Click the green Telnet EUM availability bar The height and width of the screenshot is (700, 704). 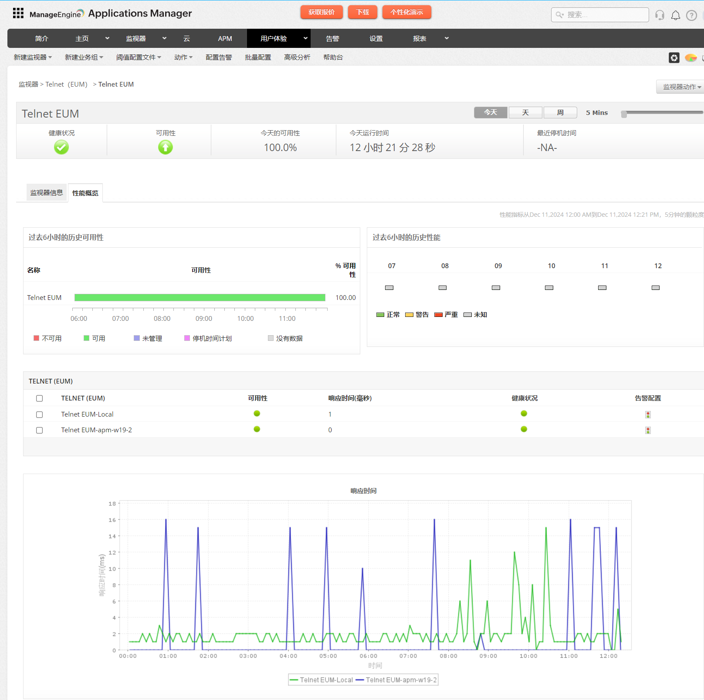200,298
